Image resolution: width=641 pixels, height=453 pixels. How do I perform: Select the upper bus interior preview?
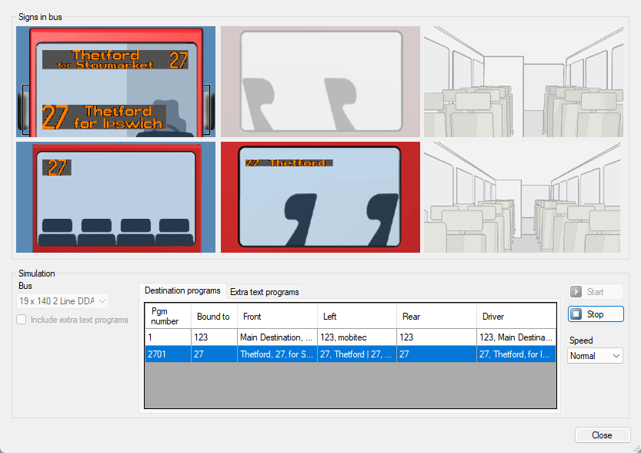(523, 82)
